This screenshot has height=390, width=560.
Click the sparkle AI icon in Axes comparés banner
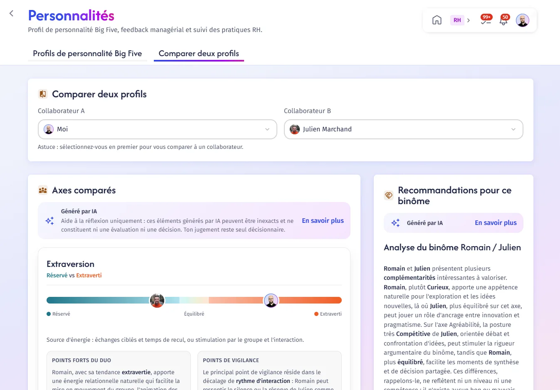point(49,221)
